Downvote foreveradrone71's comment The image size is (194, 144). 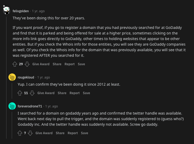[x=30, y=133]
